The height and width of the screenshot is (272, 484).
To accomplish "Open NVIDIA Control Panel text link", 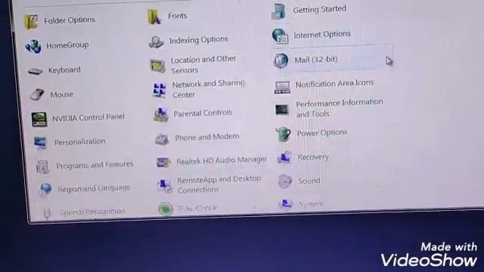I will pos(88,118).
